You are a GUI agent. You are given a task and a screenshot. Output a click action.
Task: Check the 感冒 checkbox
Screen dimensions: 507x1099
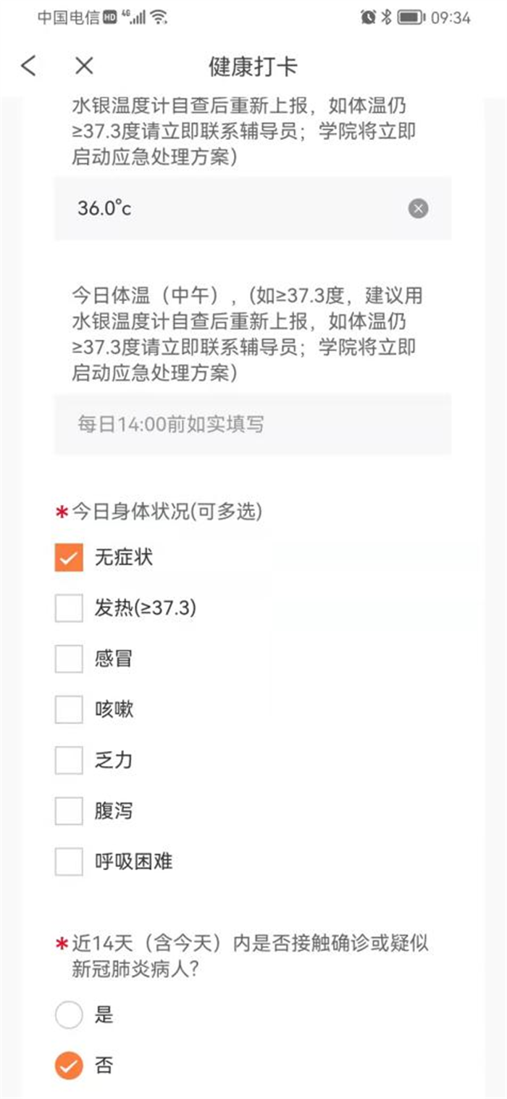tap(69, 659)
